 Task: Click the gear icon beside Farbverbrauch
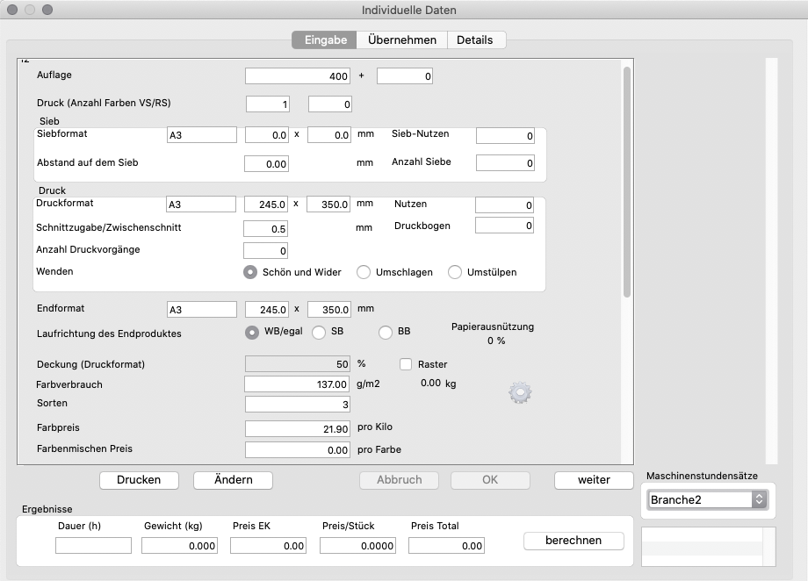click(x=520, y=393)
